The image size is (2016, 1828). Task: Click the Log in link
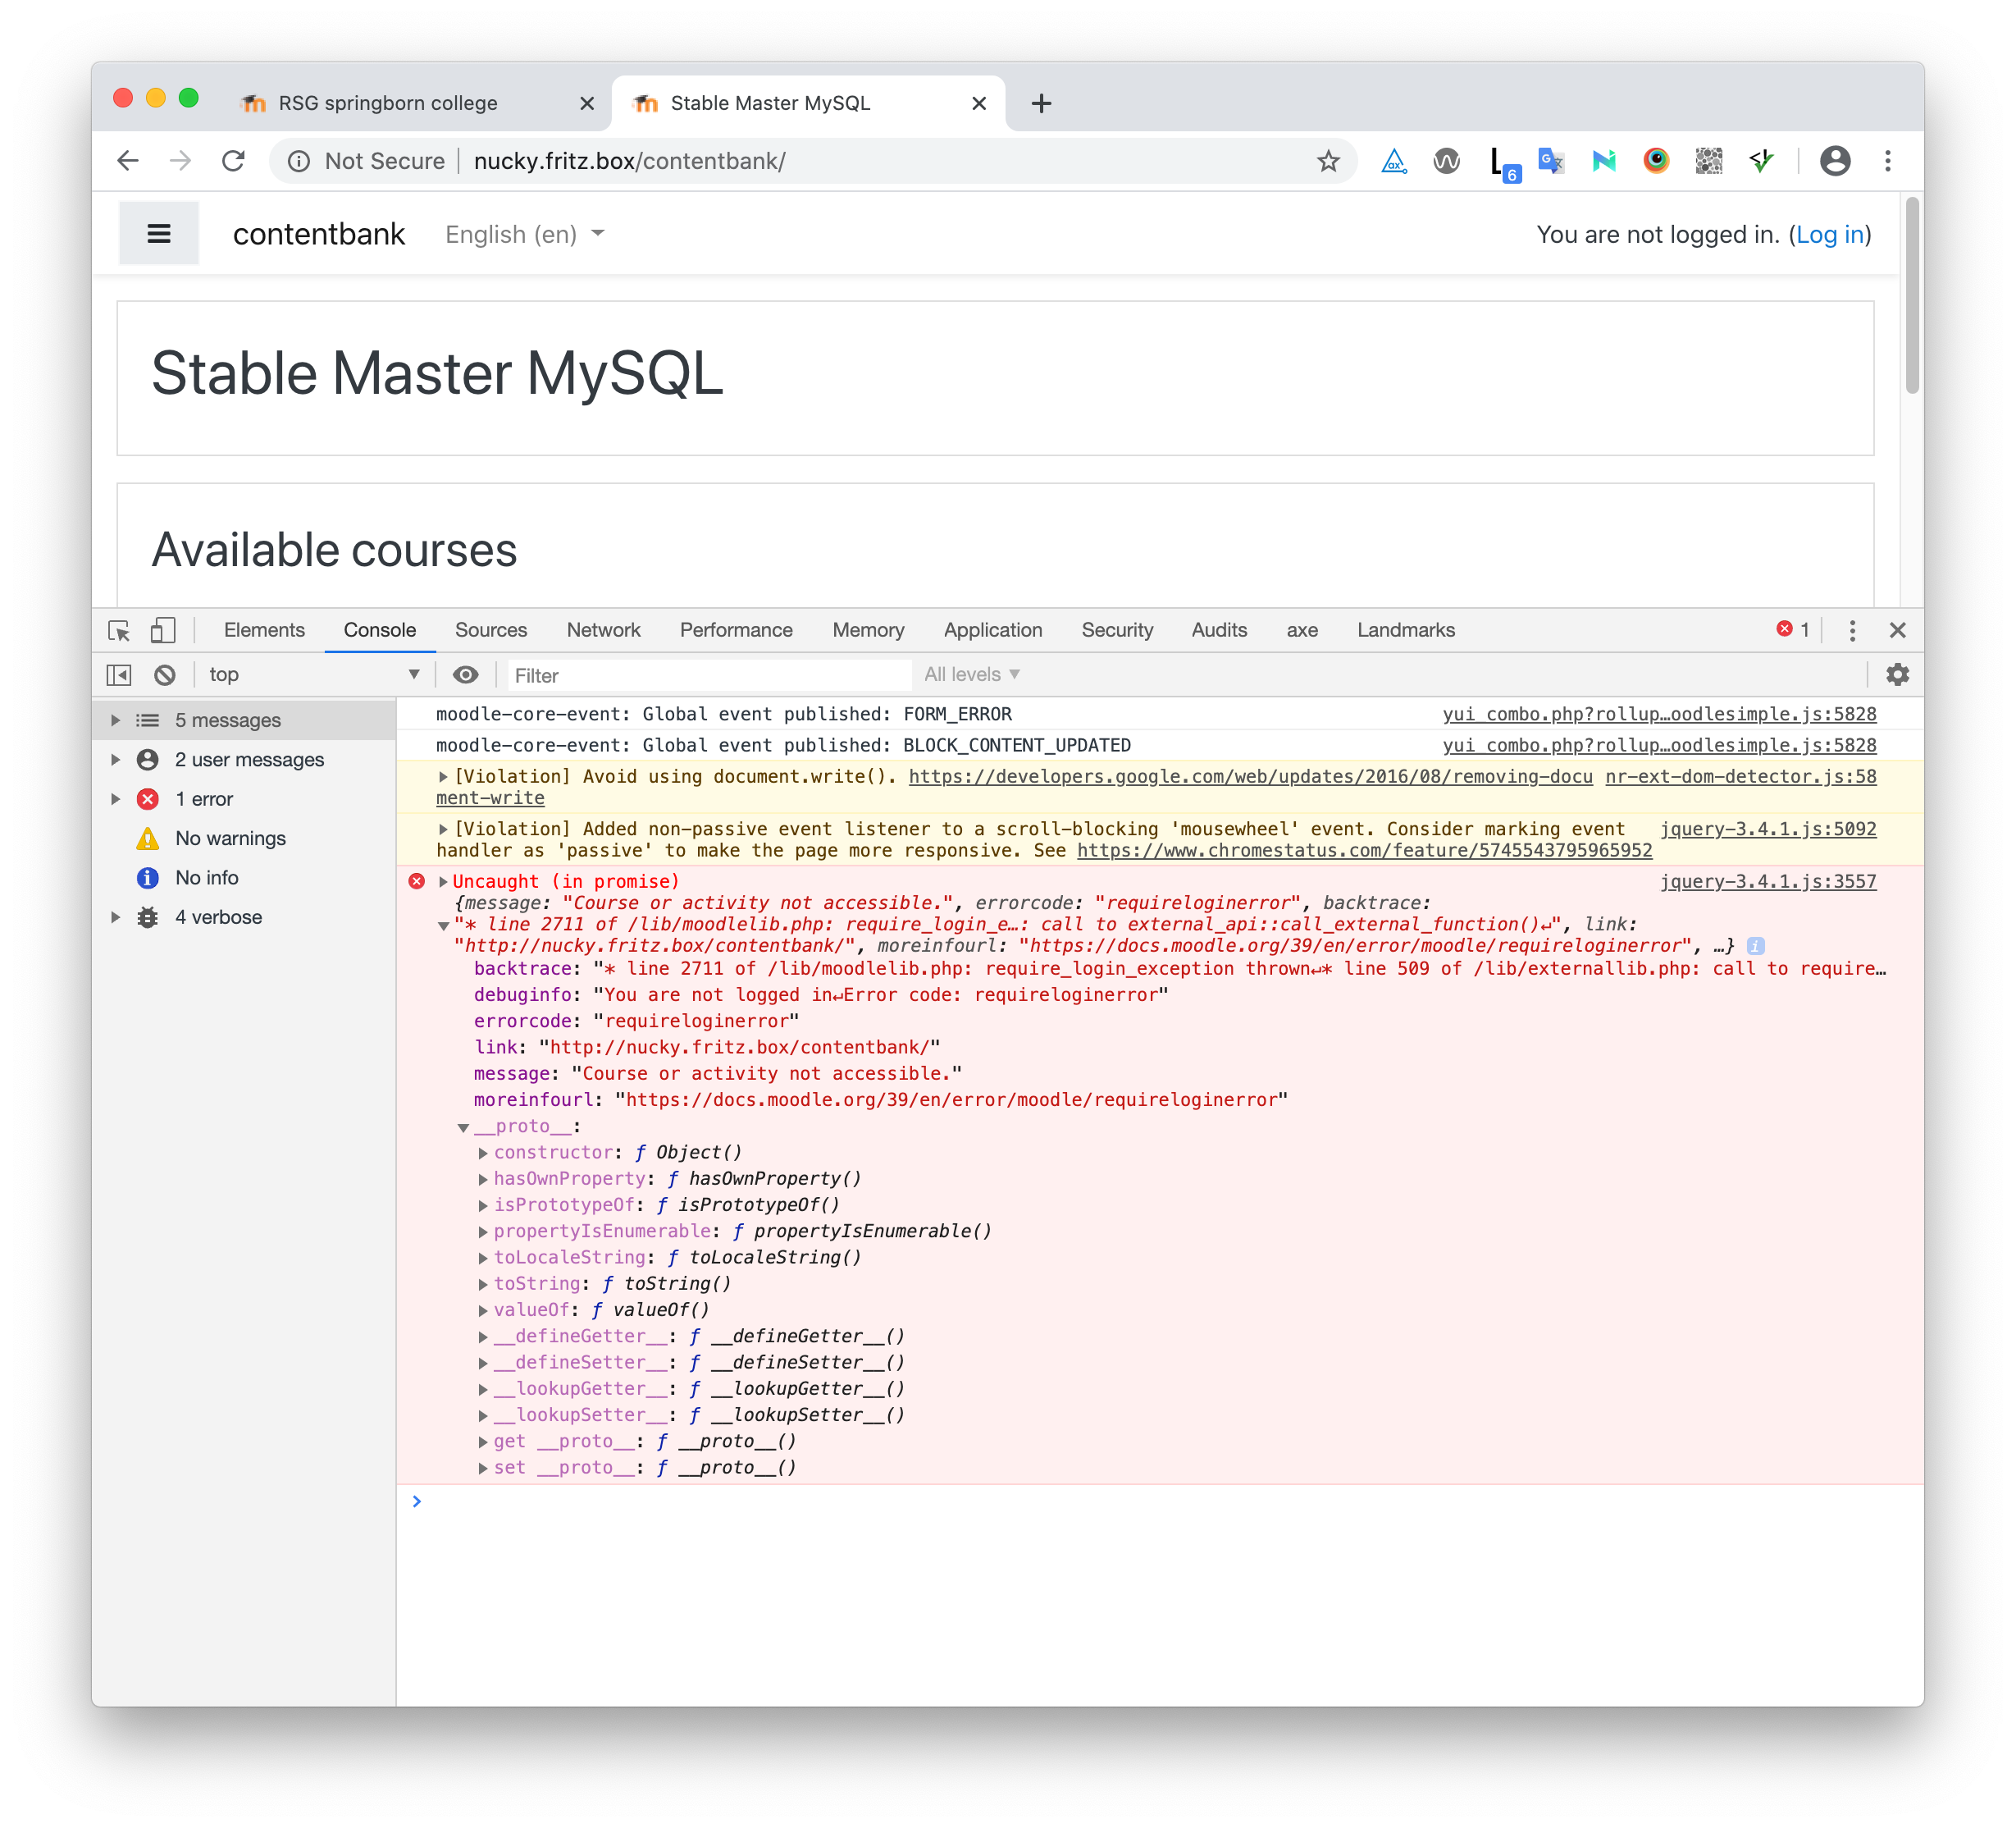(x=1830, y=234)
